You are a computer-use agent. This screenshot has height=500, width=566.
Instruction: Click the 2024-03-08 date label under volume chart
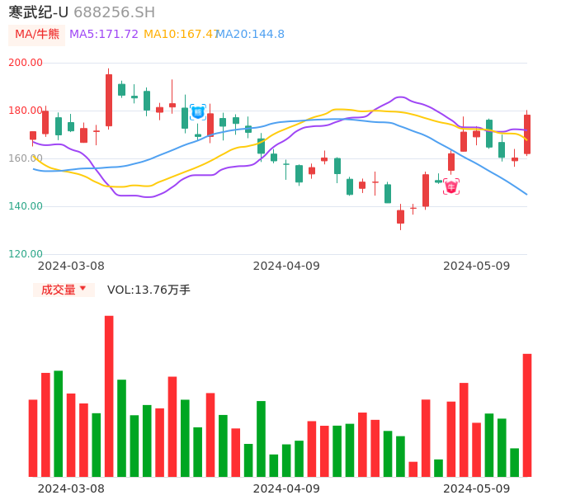71,488
